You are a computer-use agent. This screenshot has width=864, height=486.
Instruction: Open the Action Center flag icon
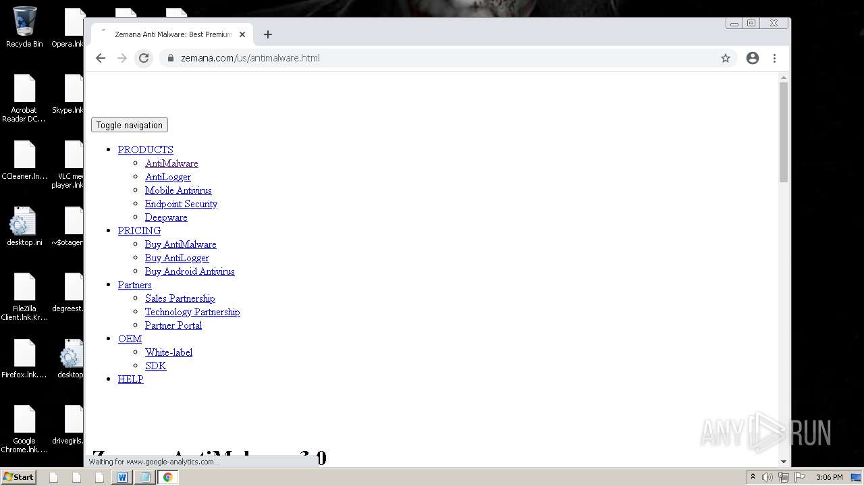(800, 477)
